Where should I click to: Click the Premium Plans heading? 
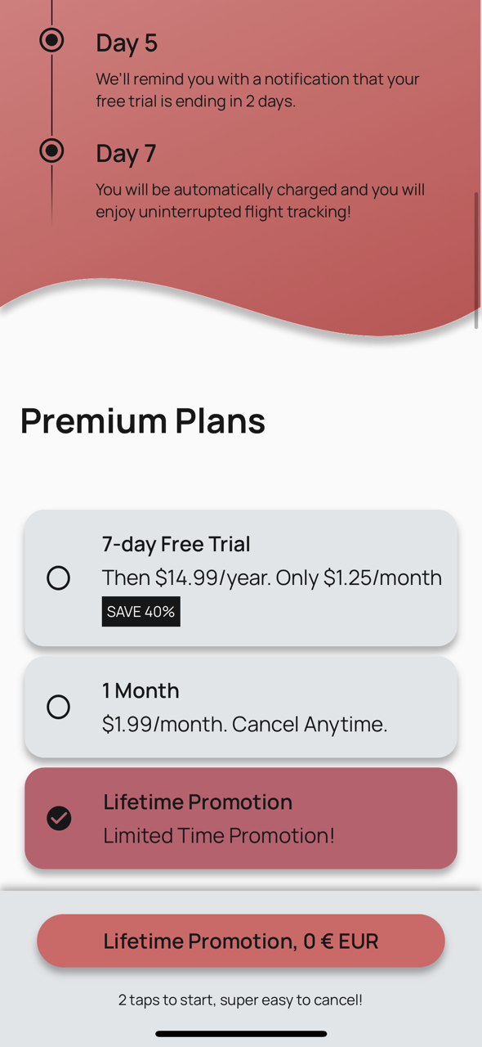pos(143,420)
